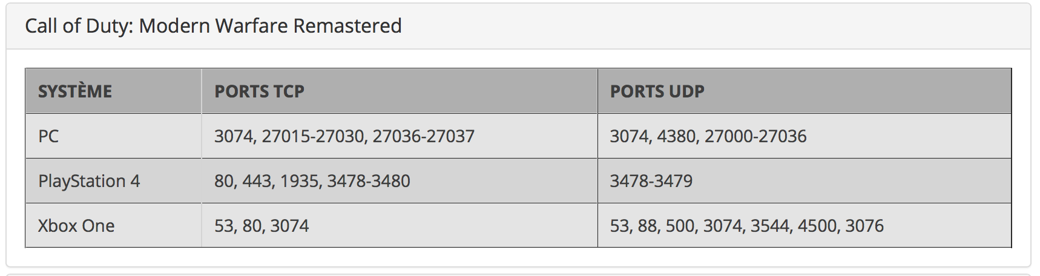Click the Xbox One TCP ports 53, 80, 3074
Viewport: 1040px width, 276px height.
click(x=262, y=226)
